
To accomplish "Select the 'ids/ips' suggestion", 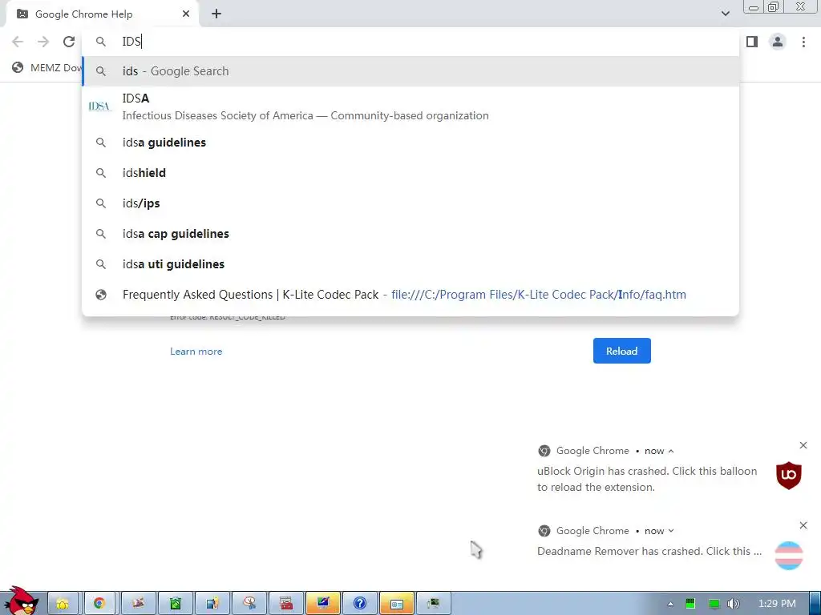I will tap(410, 203).
